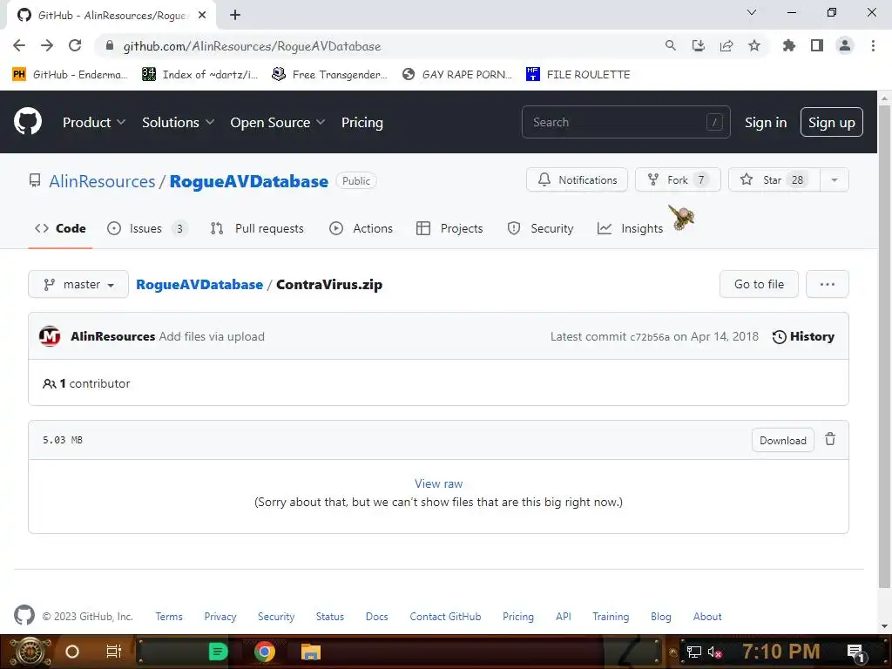Open the Insights tab
Viewport: 892px width, 669px height.
[631, 228]
